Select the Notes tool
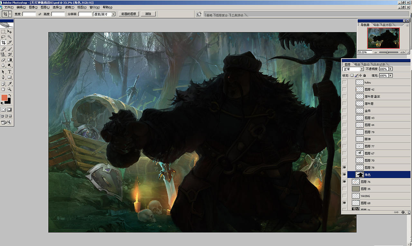 point(3,84)
